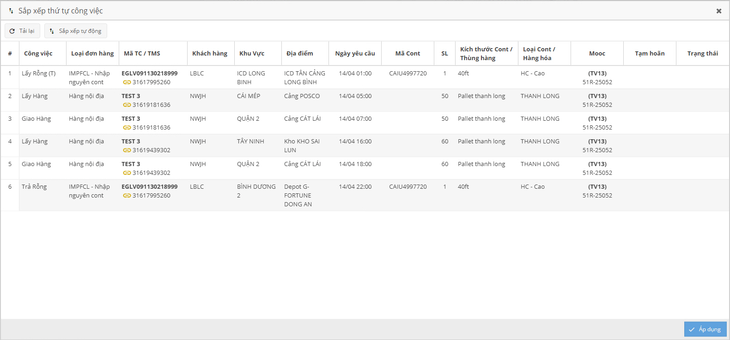Click the Công việc column header

point(38,54)
